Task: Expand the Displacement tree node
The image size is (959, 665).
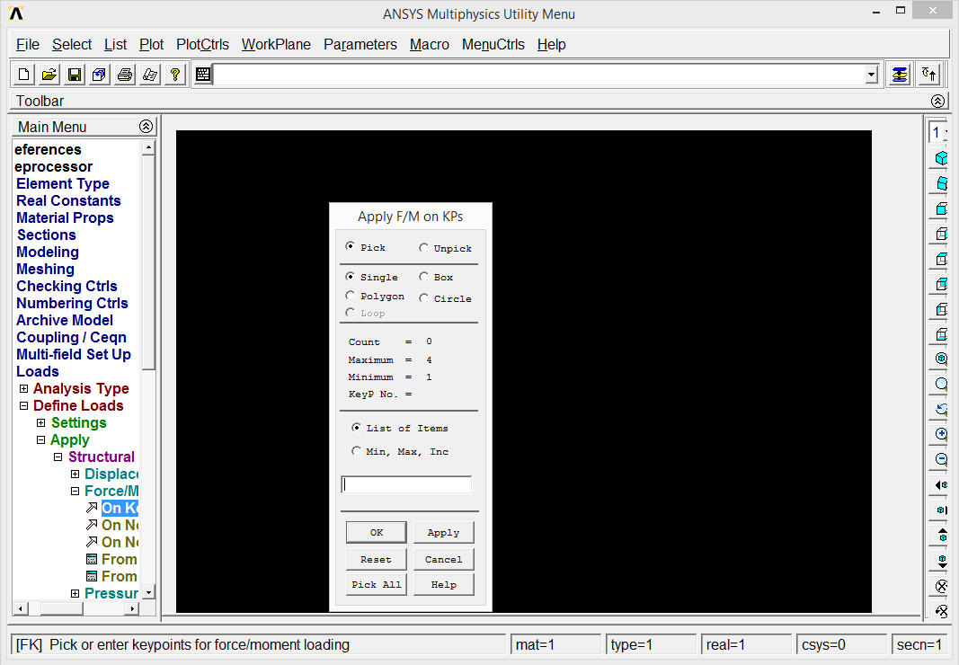Action: (75, 474)
